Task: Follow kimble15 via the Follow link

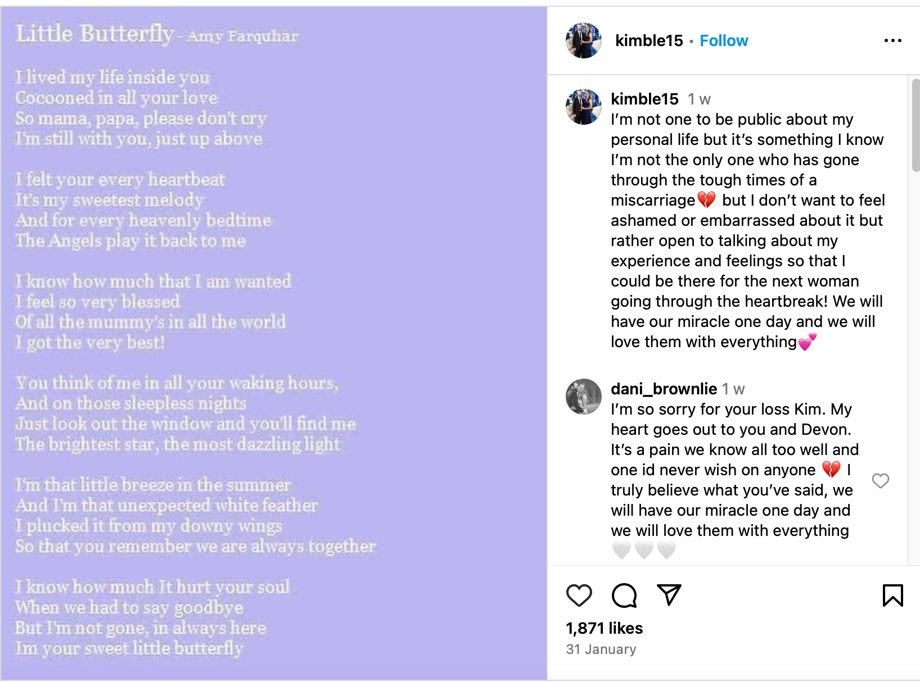Action: pos(724,40)
